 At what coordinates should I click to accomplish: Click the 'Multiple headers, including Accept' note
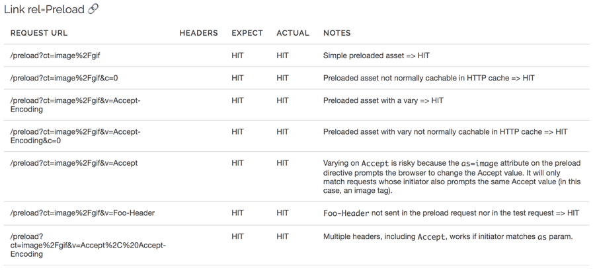tap(448, 237)
